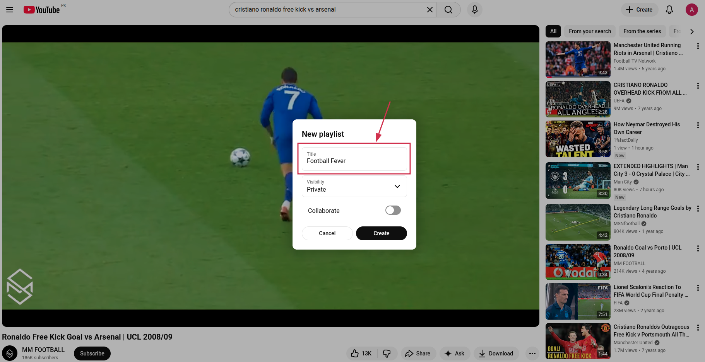
Task: Open Ronaldo Goal vs Porto thumbnail
Action: [x=578, y=262]
